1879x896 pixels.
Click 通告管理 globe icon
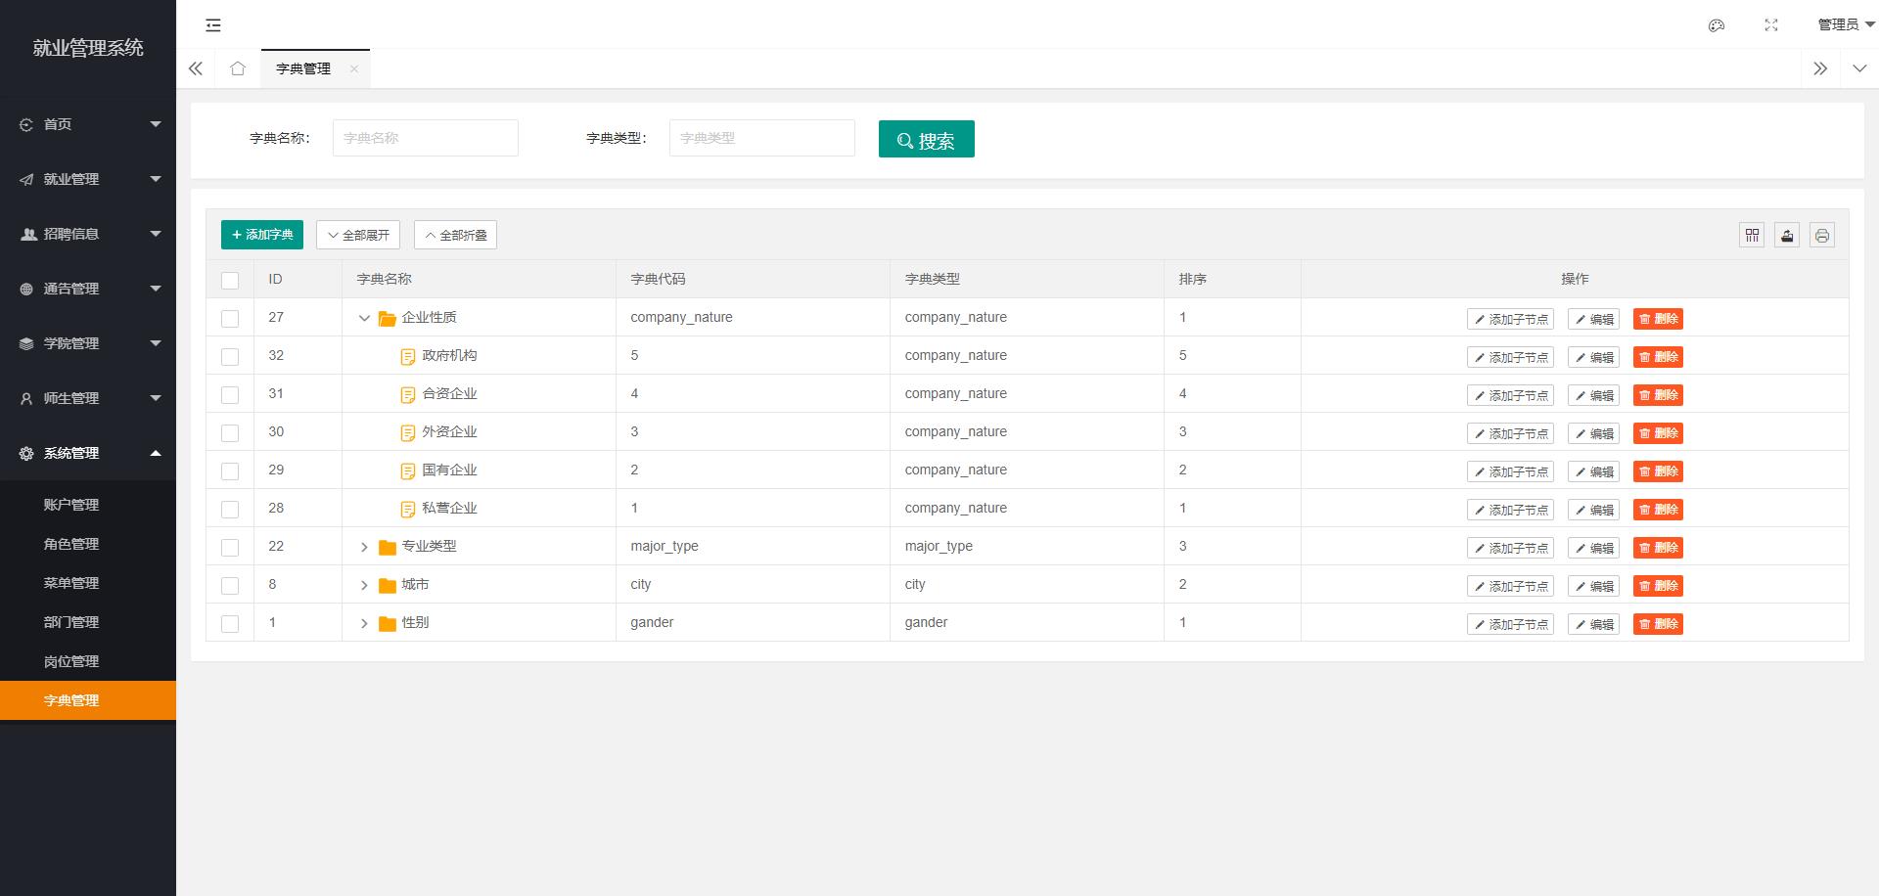[26, 289]
